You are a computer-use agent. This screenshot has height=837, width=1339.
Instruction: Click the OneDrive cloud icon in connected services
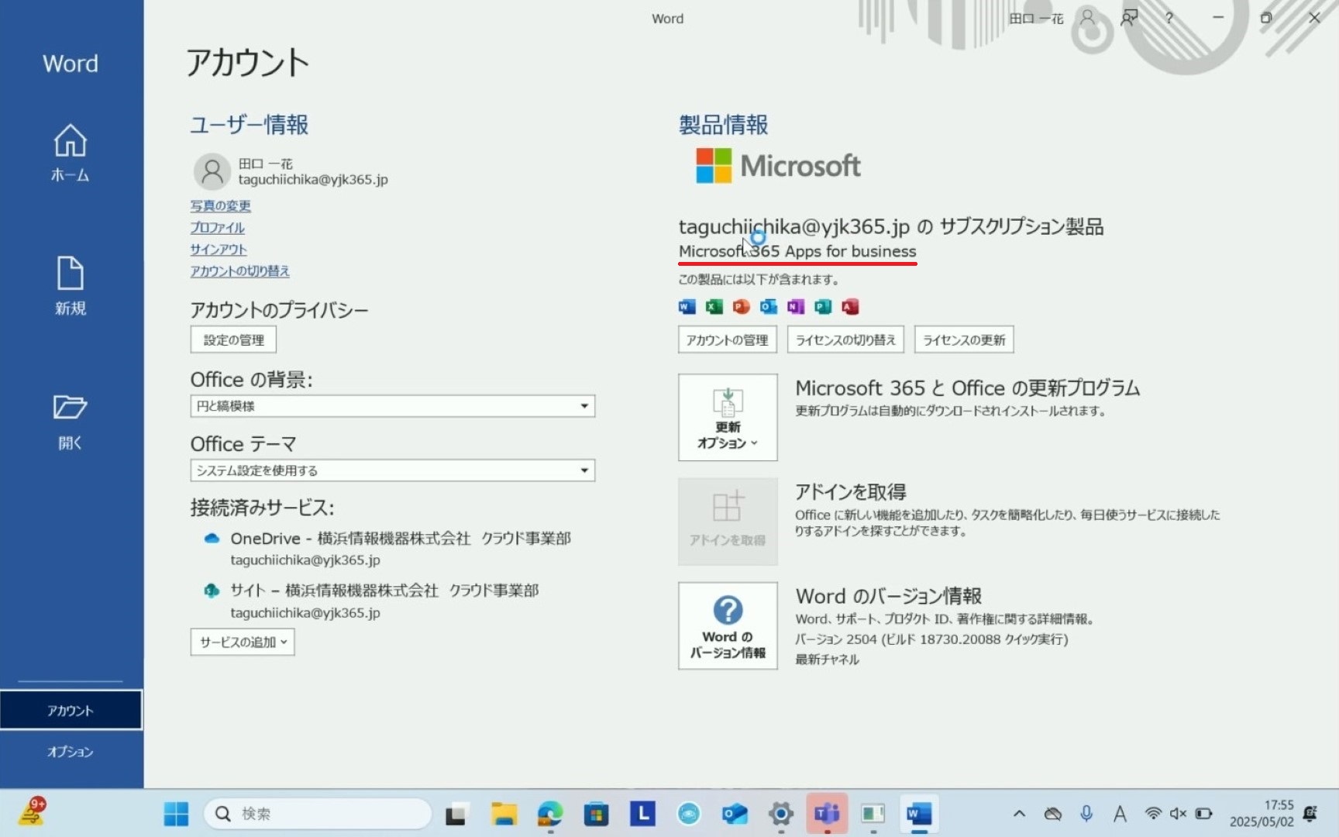coord(212,539)
